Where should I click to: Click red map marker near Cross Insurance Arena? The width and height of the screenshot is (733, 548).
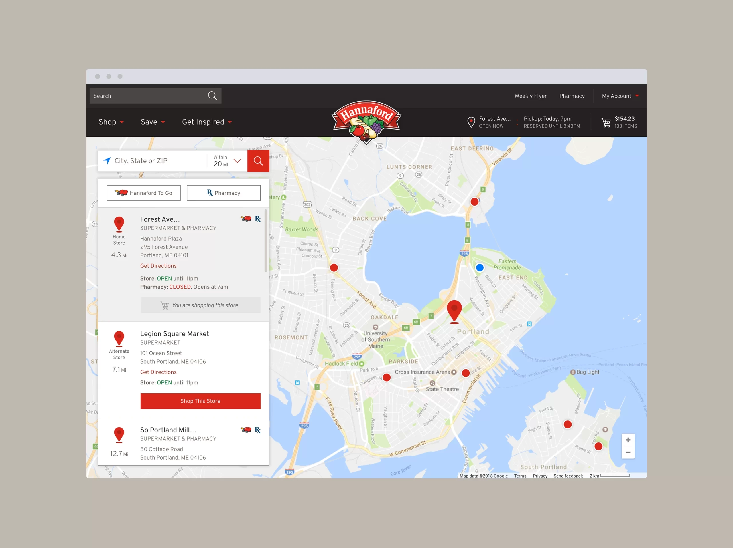[466, 373]
